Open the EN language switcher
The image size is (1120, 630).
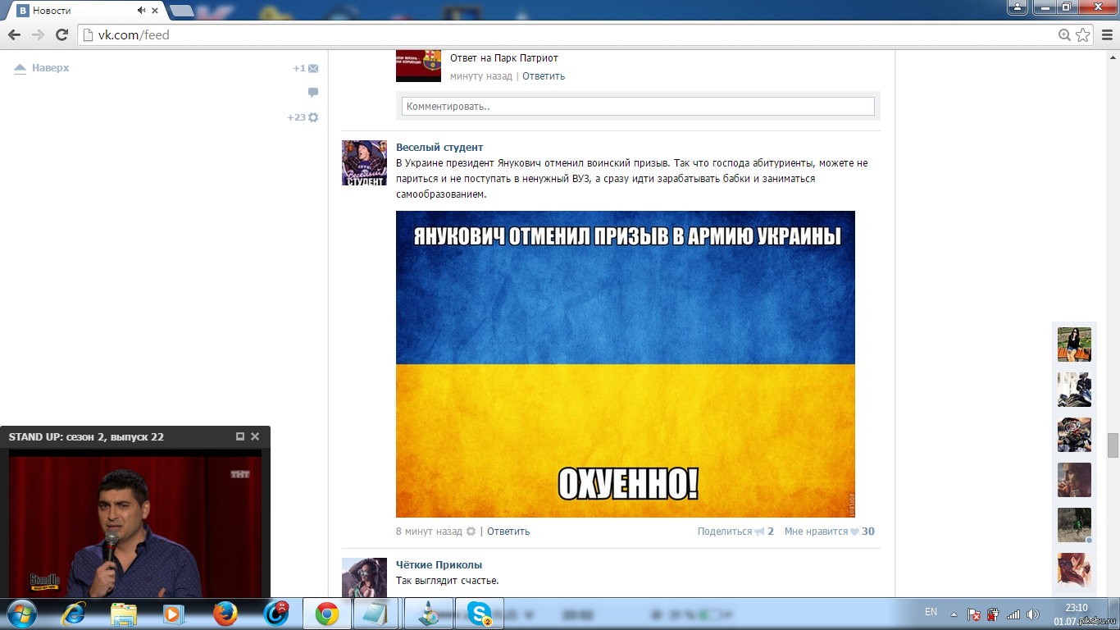click(931, 612)
